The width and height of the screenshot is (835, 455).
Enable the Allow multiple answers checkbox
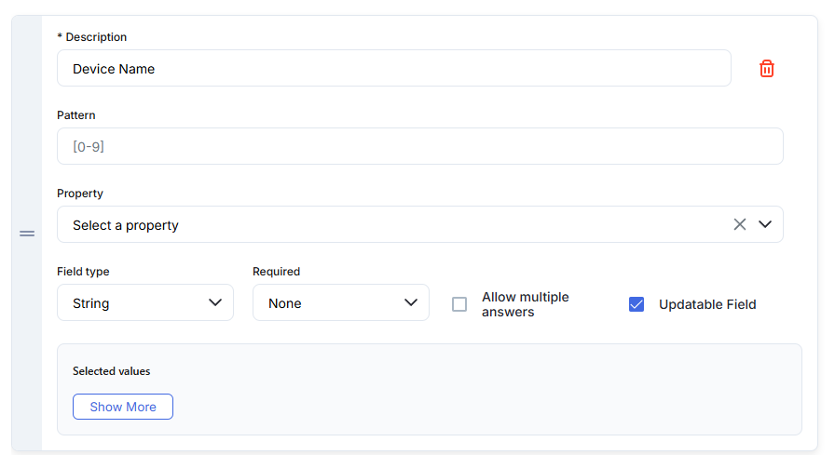(459, 304)
